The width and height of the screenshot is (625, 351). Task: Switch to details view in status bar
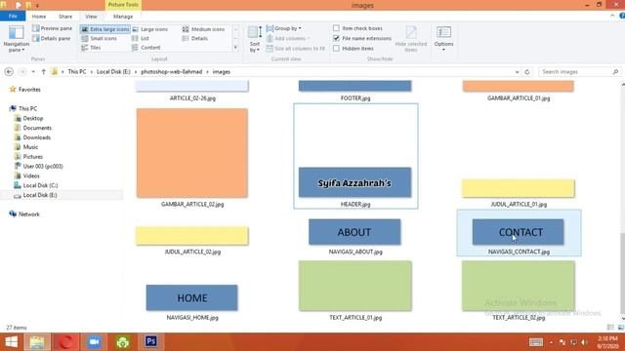[x=610, y=328]
